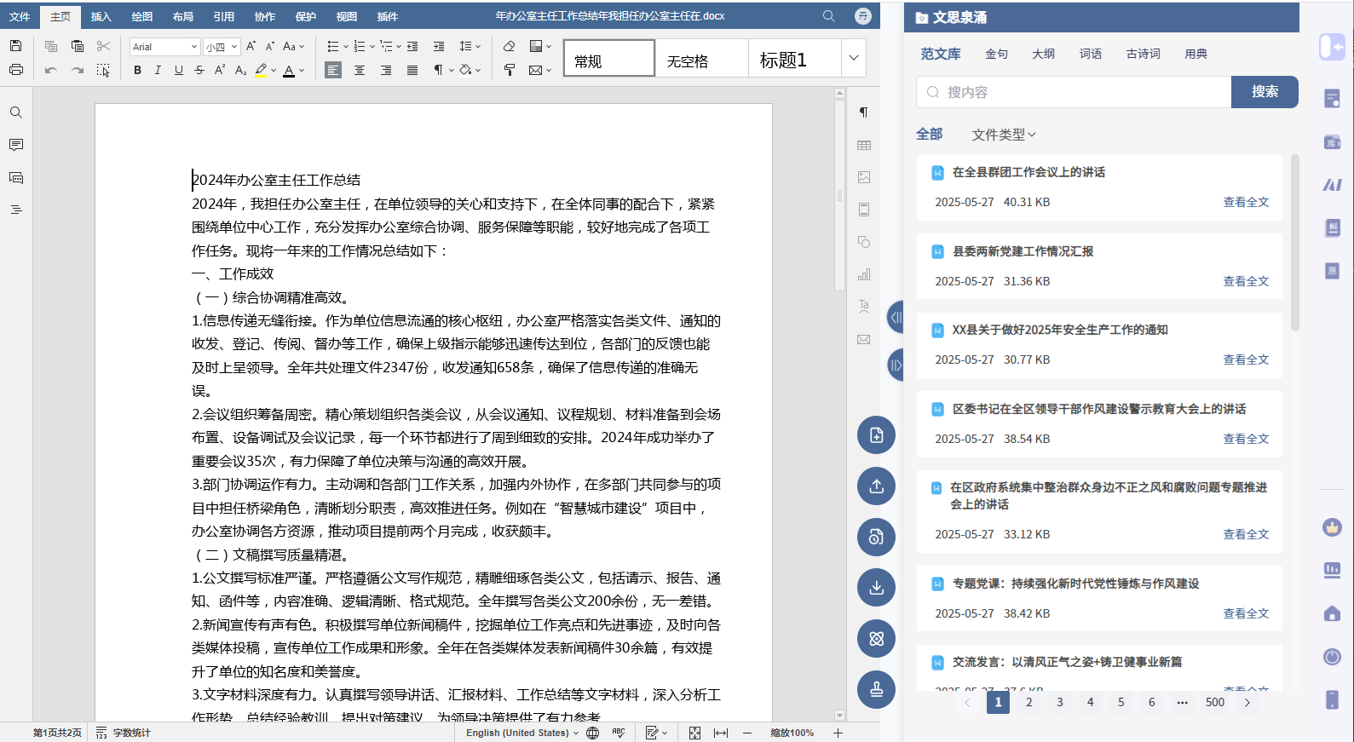Open chat panel in left sidebar

point(16,177)
